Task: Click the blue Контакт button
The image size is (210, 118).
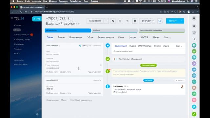Action: (x=173, y=21)
